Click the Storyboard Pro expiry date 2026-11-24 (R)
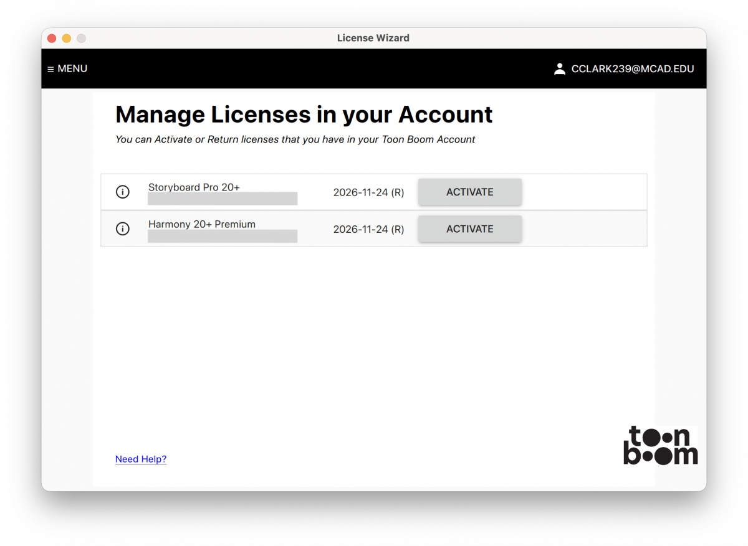Image resolution: width=748 pixels, height=546 pixels. [368, 192]
